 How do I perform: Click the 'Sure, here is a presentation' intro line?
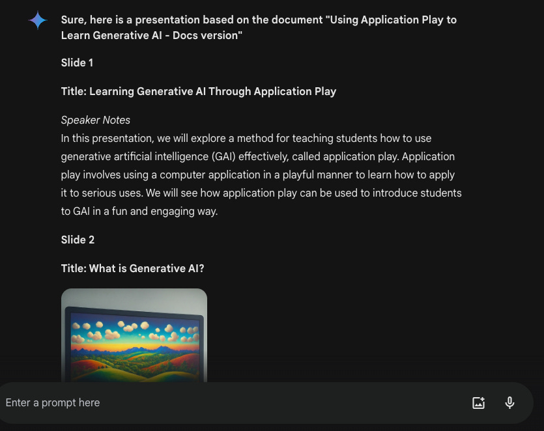[x=259, y=27]
